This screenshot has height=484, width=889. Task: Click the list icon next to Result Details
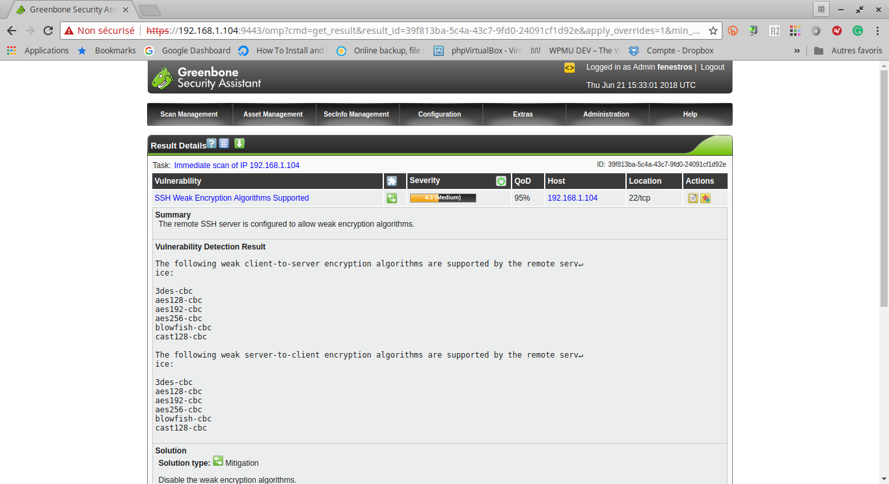224,143
